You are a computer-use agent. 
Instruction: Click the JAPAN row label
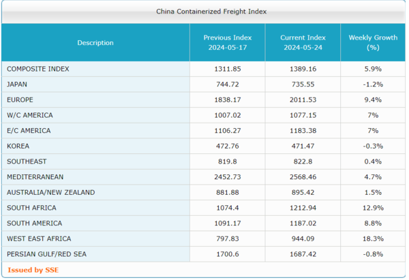coord(17,84)
